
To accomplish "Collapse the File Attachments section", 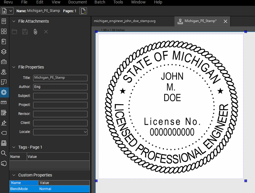I will pos(14,21).
